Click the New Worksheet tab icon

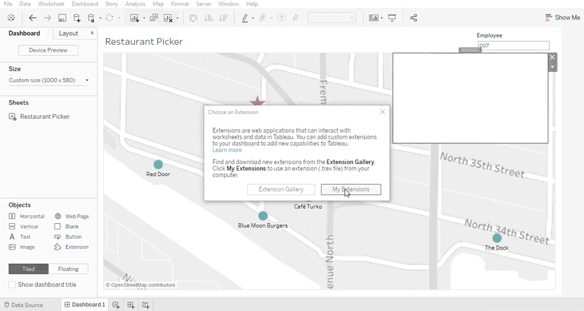coord(116,305)
